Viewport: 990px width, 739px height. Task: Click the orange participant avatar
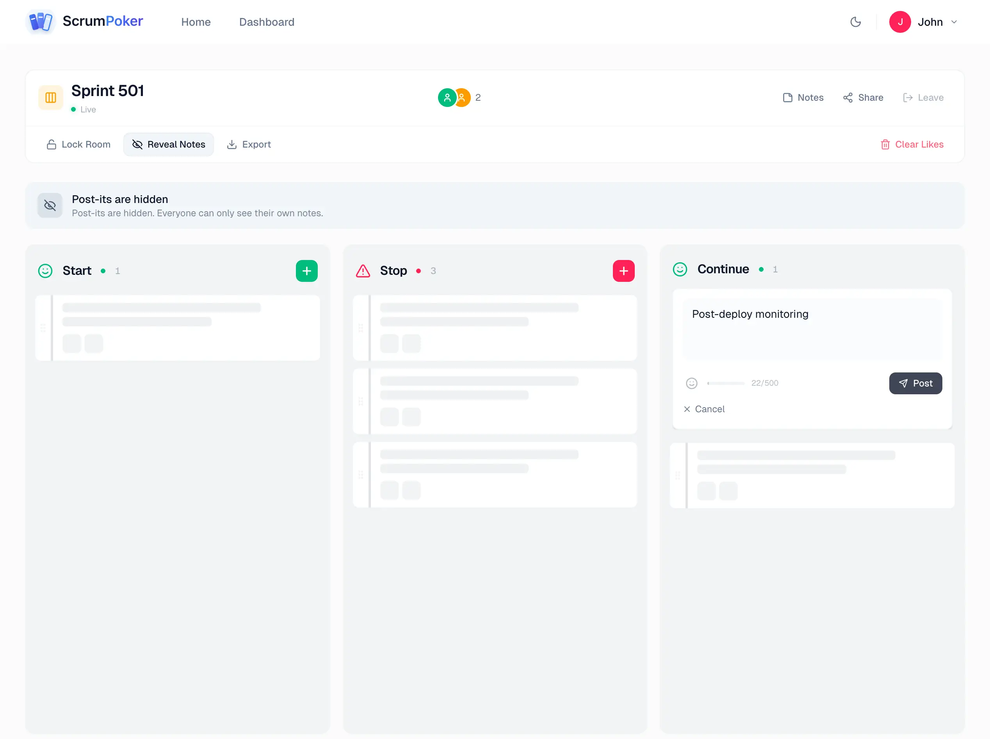463,98
